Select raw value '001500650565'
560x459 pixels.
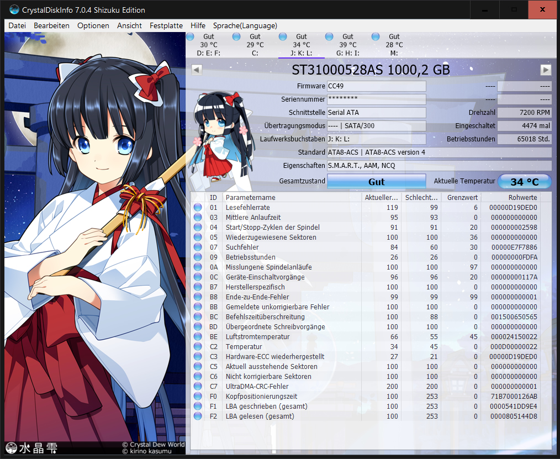(514, 317)
